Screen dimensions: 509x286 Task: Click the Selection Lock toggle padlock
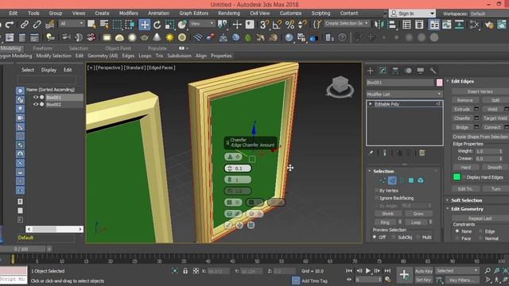click(185, 271)
